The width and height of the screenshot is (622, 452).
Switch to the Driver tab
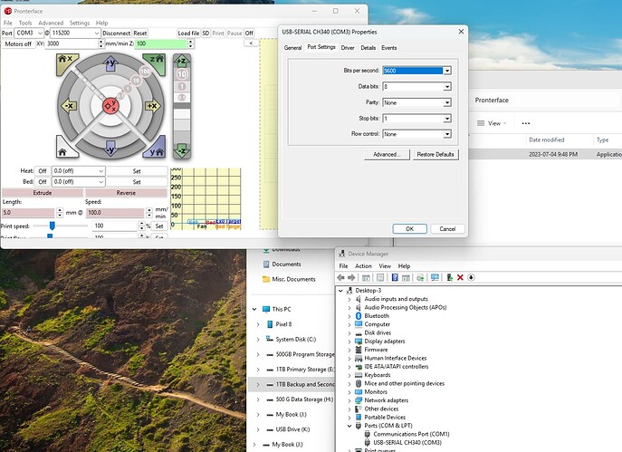348,48
